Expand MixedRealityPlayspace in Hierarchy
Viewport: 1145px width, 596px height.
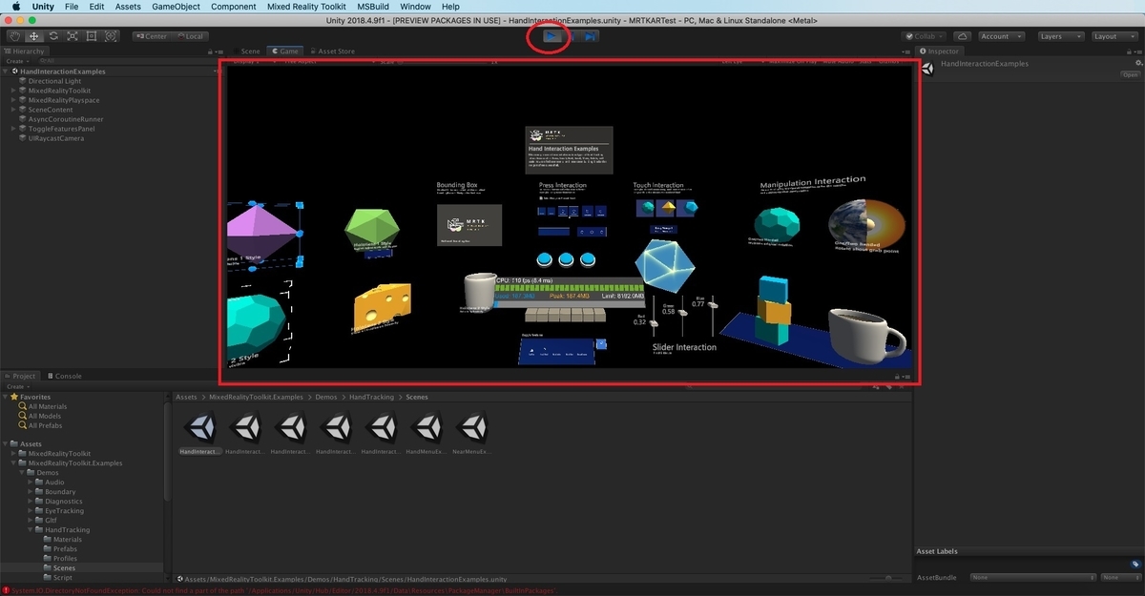point(14,100)
